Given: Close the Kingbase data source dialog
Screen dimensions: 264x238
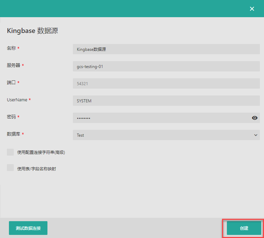Looking at the screenshot, I should coord(252,9).
